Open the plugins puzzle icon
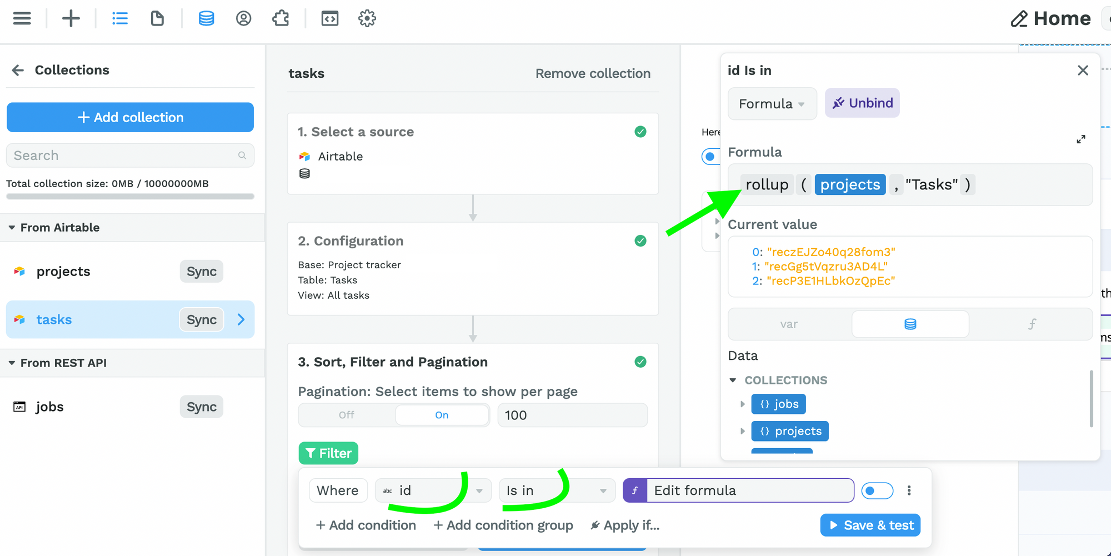1111x556 pixels. tap(281, 18)
